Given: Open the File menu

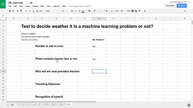Looking at the screenshot, I should pos(10,6).
